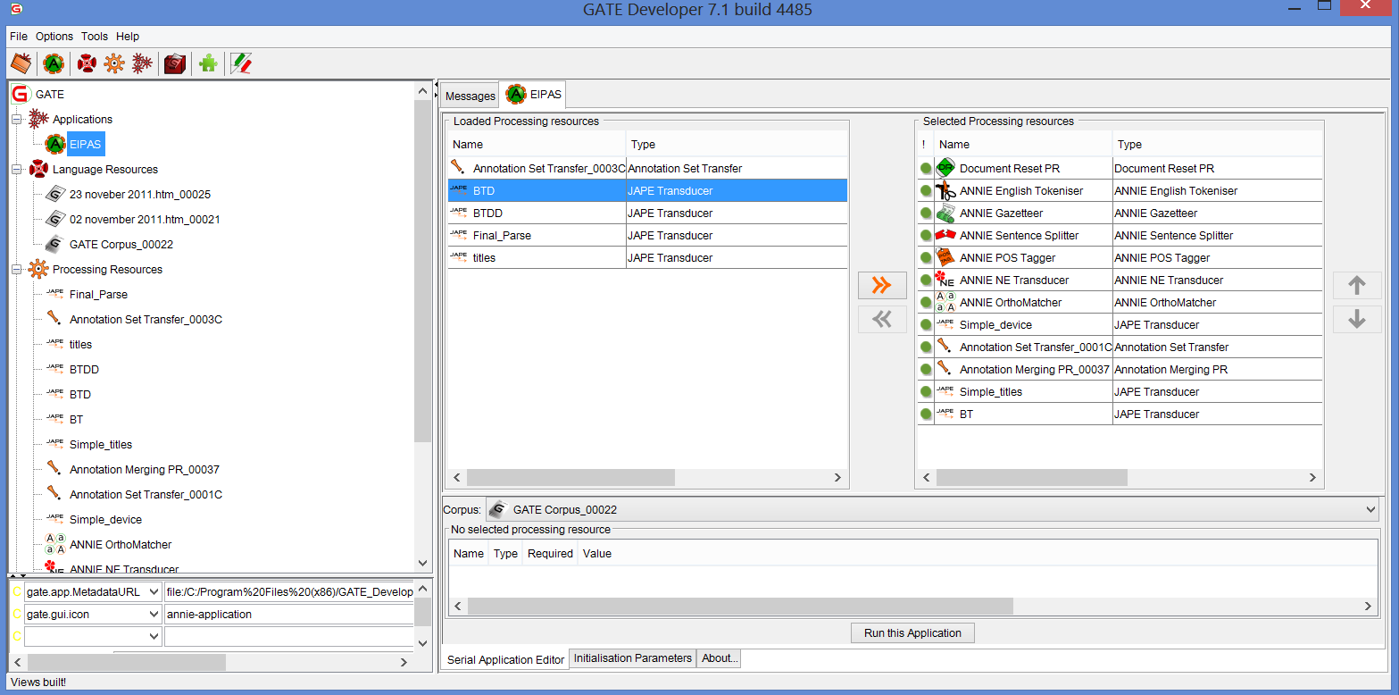Toggle green run status of Simple_device

click(x=926, y=324)
